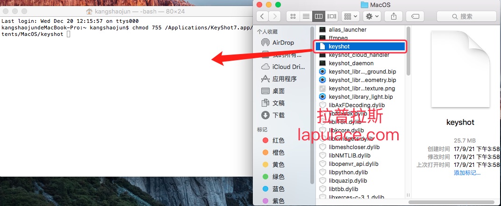The width and height of the screenshot is (501, 206).
Task: Open the item arrangement dropdown
Action: point(351,16)
